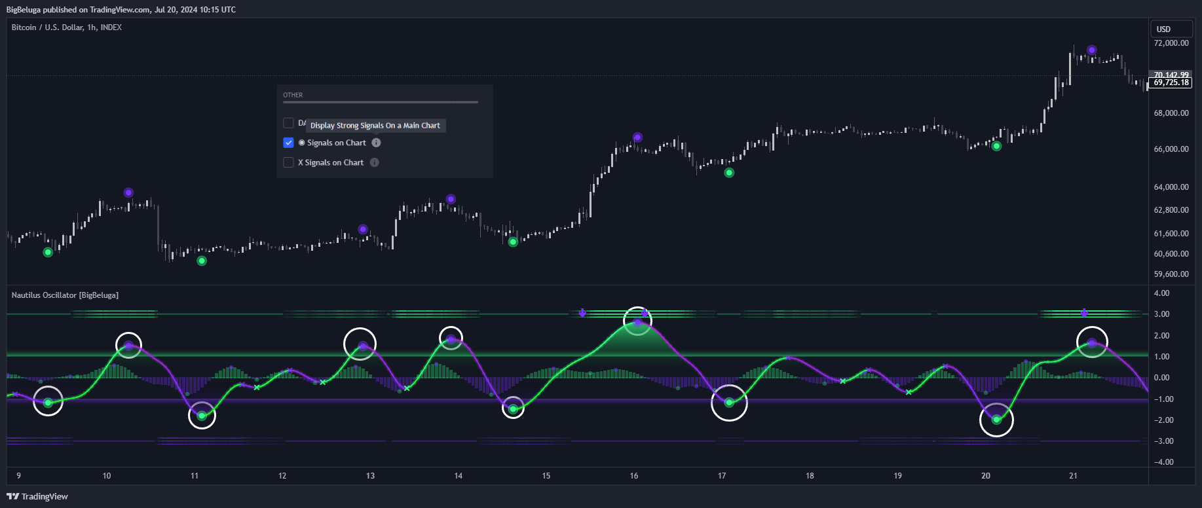Uncheck the Signals on Chart checkbox
This screenshot has width=1202, height=508.
(x=288, y=143)
